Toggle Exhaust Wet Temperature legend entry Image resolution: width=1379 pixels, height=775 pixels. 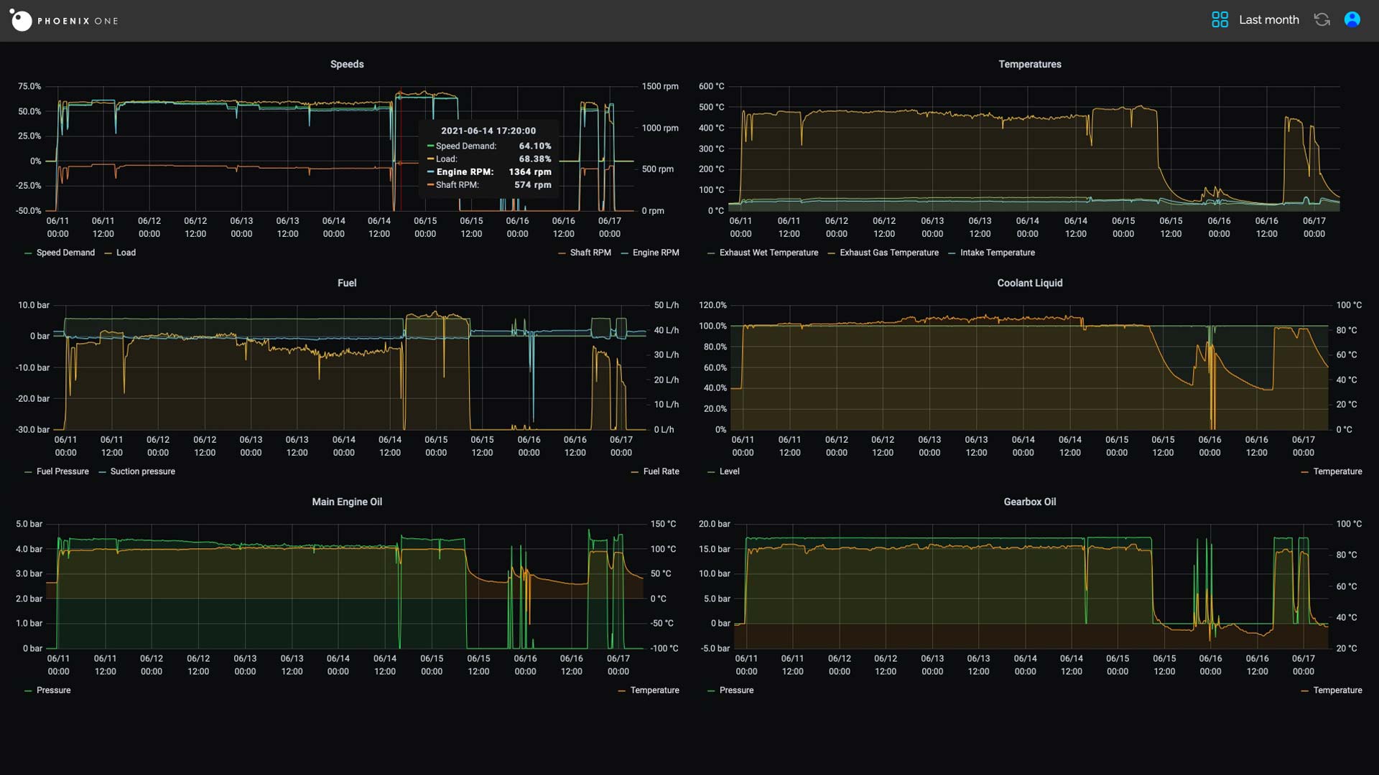click(768, 253)
